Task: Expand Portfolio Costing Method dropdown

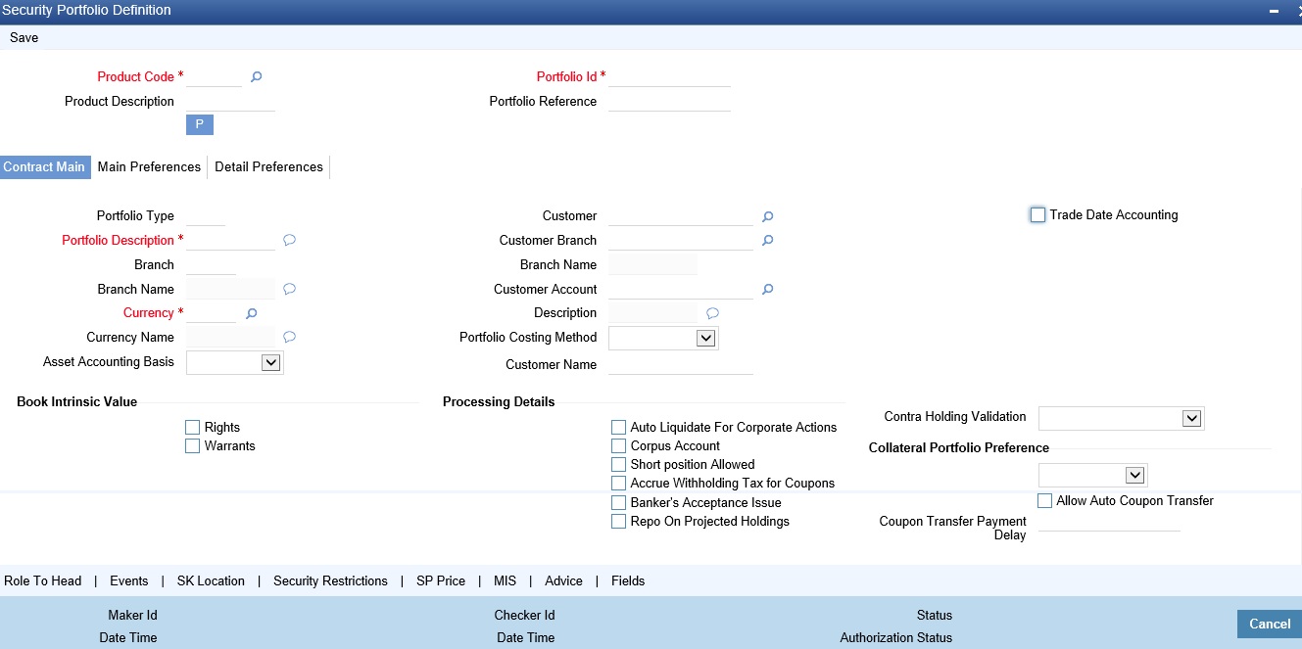Action: click(x=705, y=338)
